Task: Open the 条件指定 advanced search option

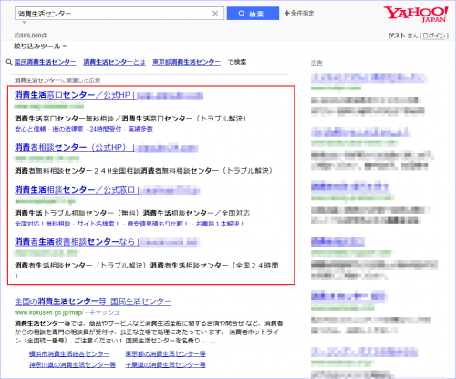Action: point(299,13)
